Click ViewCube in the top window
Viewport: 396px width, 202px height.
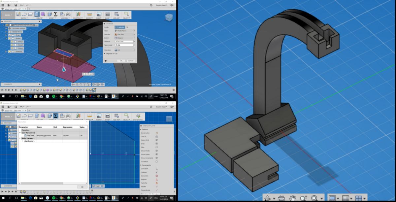(169, 17)
